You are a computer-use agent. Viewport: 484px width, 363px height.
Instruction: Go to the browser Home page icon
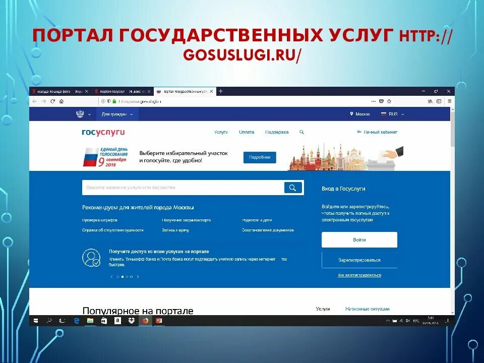[62, 101]
